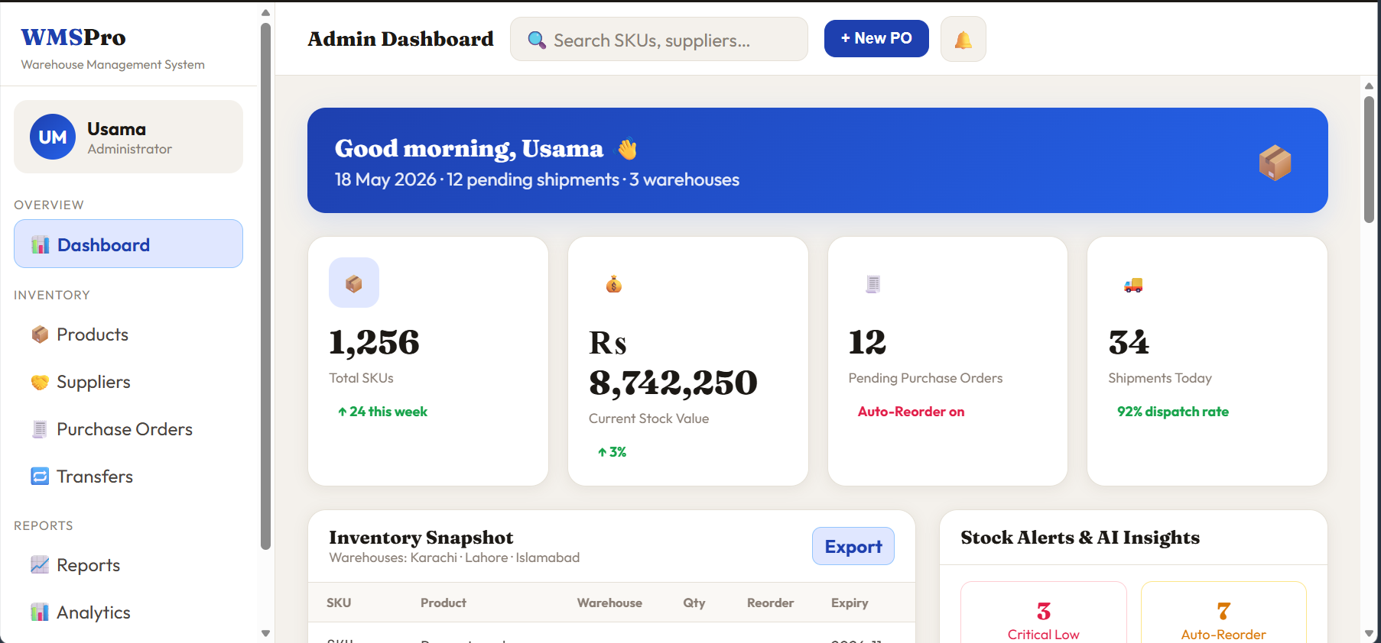
Task: Click the Inventory Snapshot heading
Action: point(421,538)
